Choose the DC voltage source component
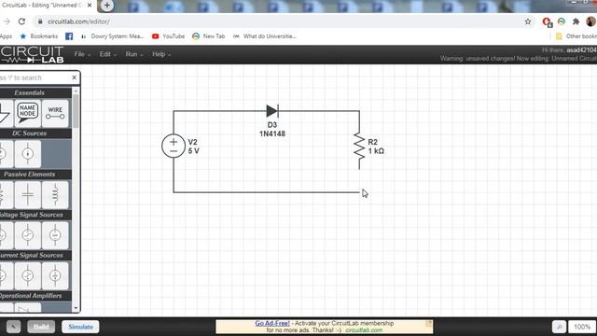The height and width of the screenshot is (336, 597). 6,154
